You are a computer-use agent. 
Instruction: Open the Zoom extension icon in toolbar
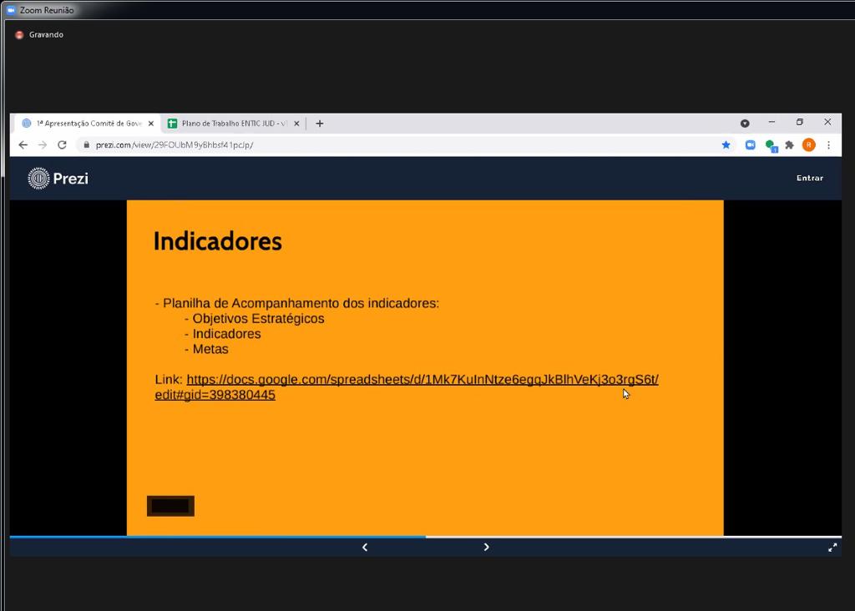click(750, 144)
